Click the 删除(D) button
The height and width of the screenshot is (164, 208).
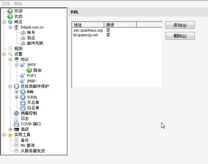180,36
